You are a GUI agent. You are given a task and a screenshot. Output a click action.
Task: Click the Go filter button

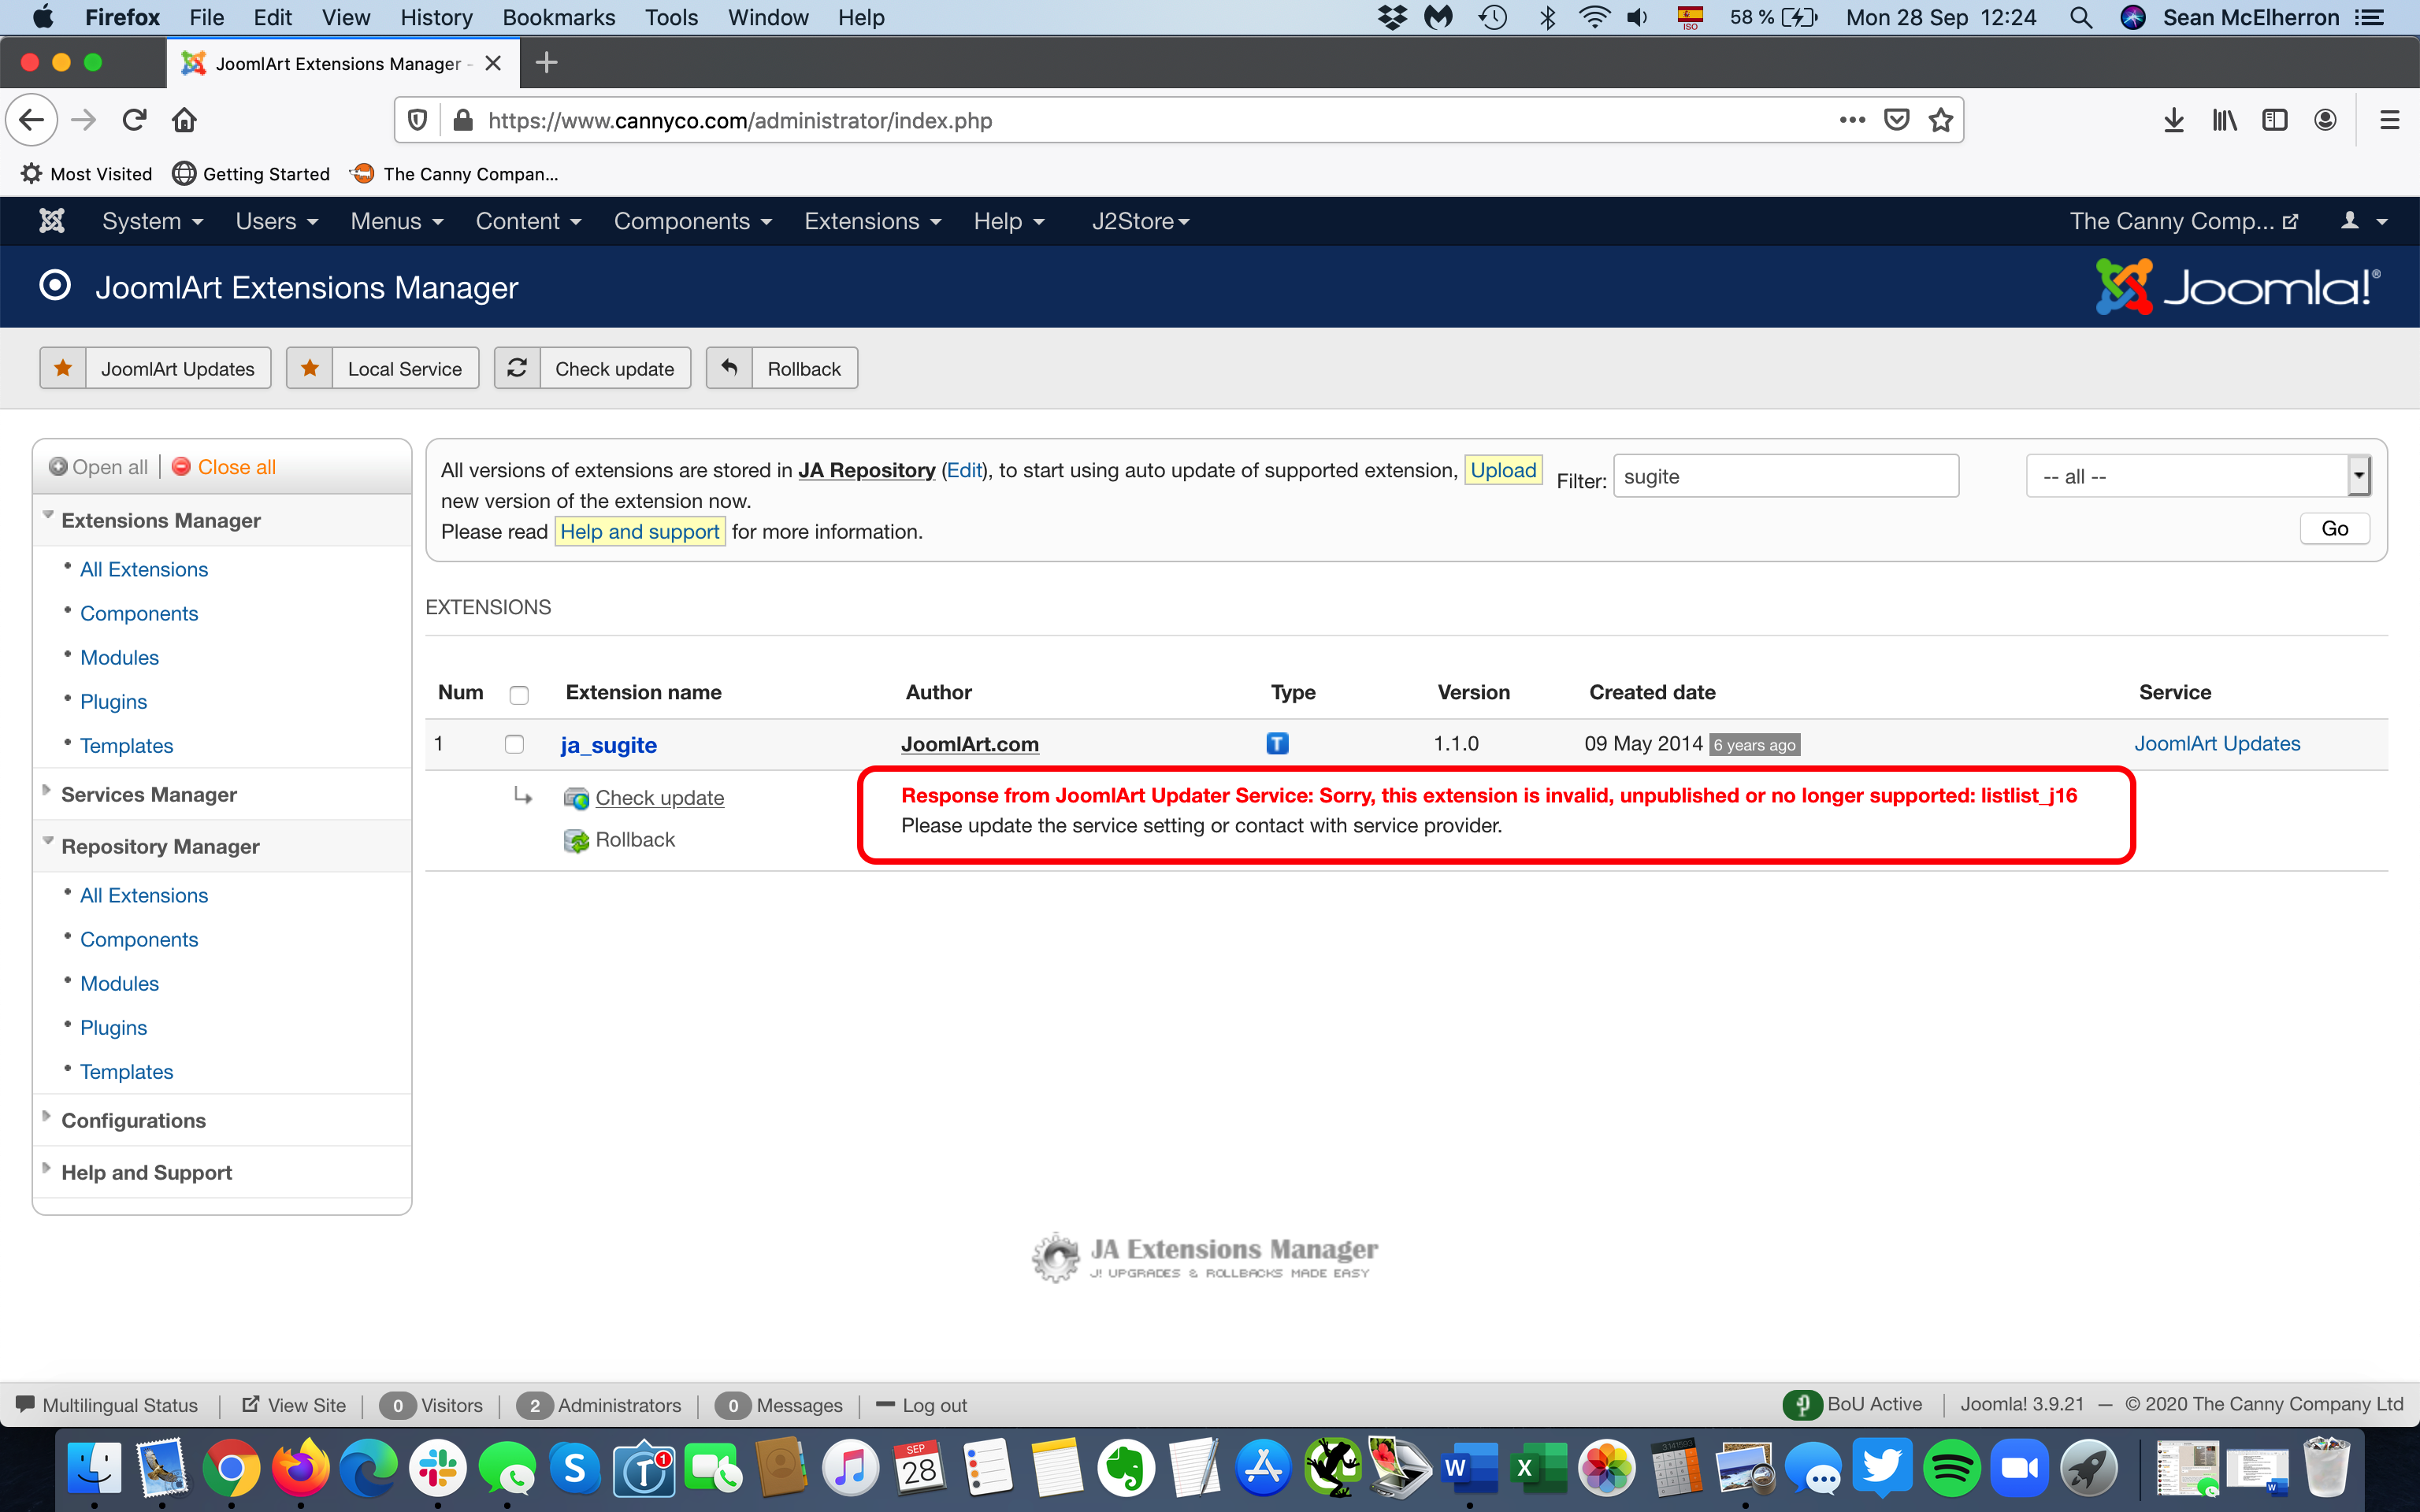[x=2334, y=529]
